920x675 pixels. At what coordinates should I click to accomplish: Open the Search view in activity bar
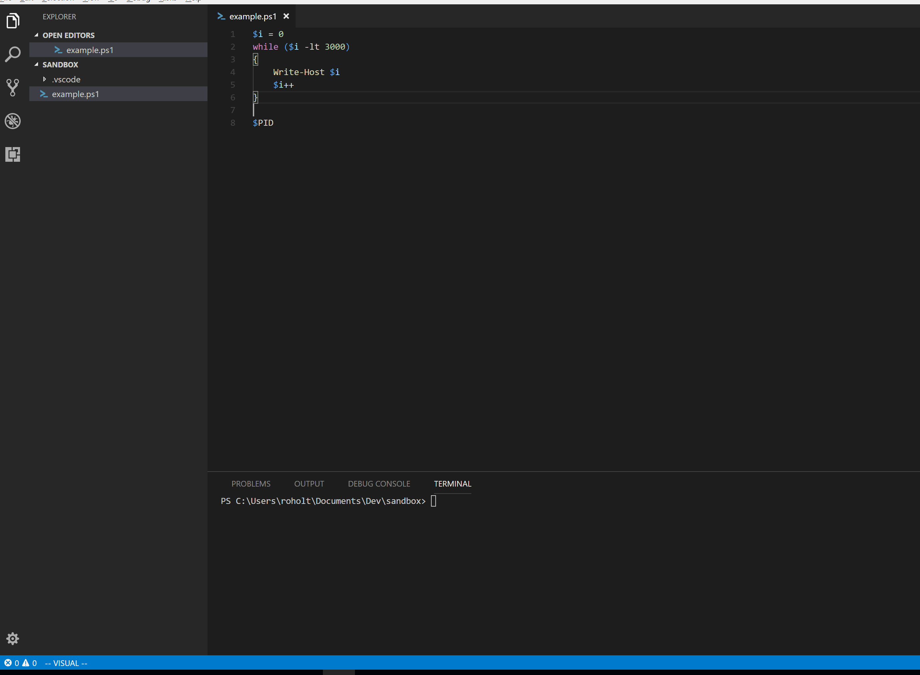pos(13,54)
